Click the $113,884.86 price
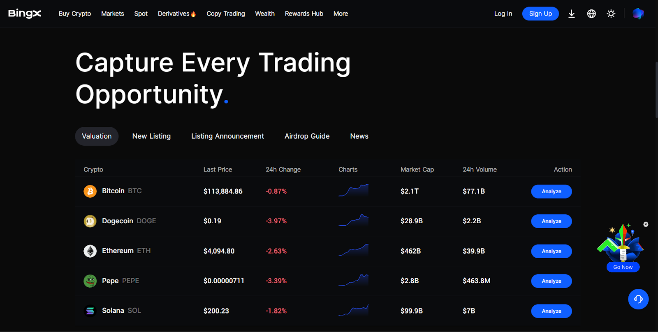The height and width of the screenshot is (332, 658). [223, 191]
